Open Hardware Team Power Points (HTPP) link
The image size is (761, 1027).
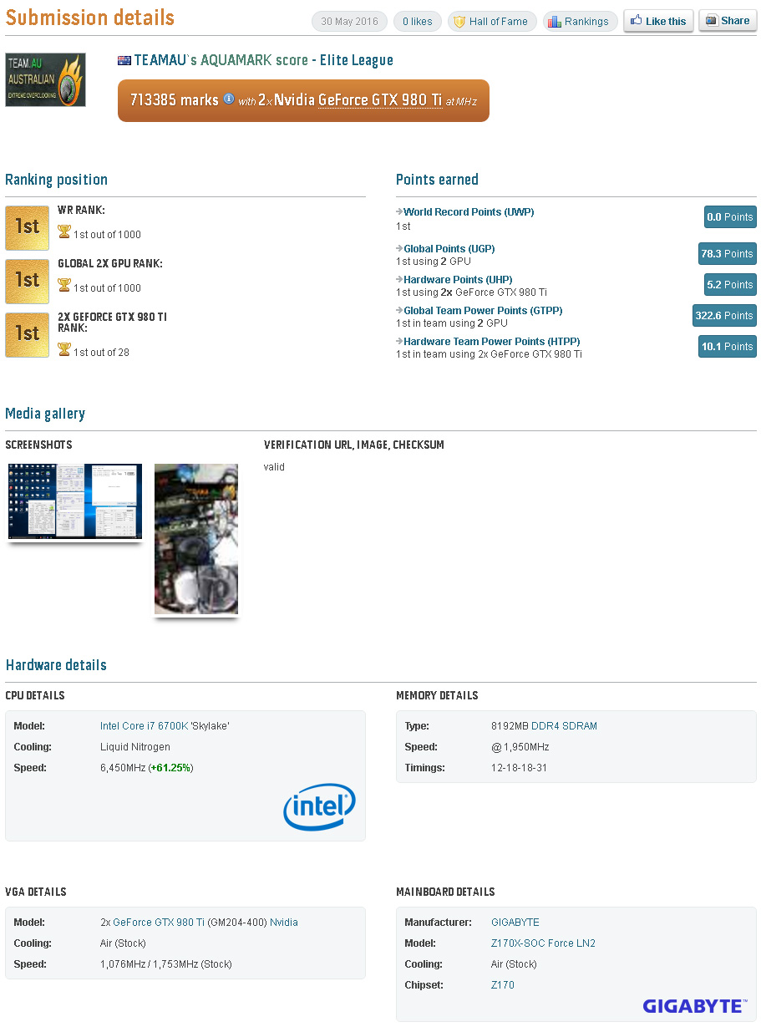pos(491,342)
